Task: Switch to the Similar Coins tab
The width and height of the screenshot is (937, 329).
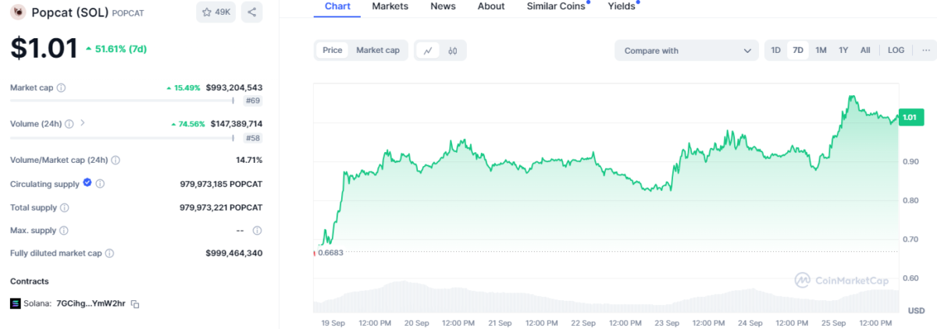Action: pos(556,6)
